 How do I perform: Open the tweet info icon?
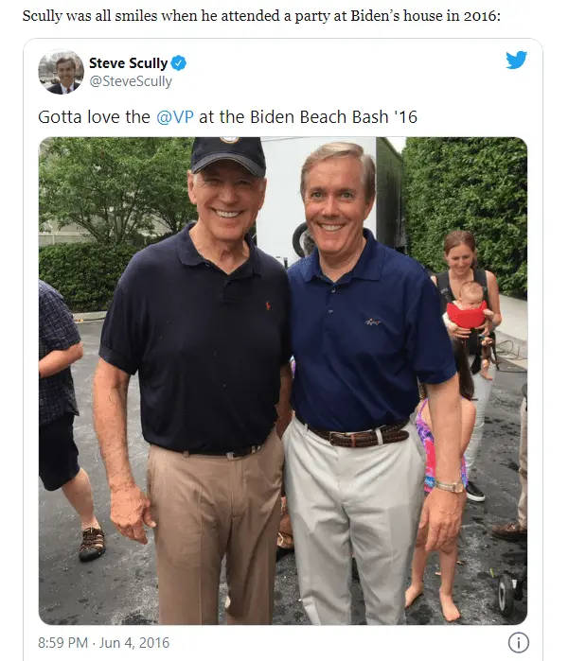pos(518,642)
